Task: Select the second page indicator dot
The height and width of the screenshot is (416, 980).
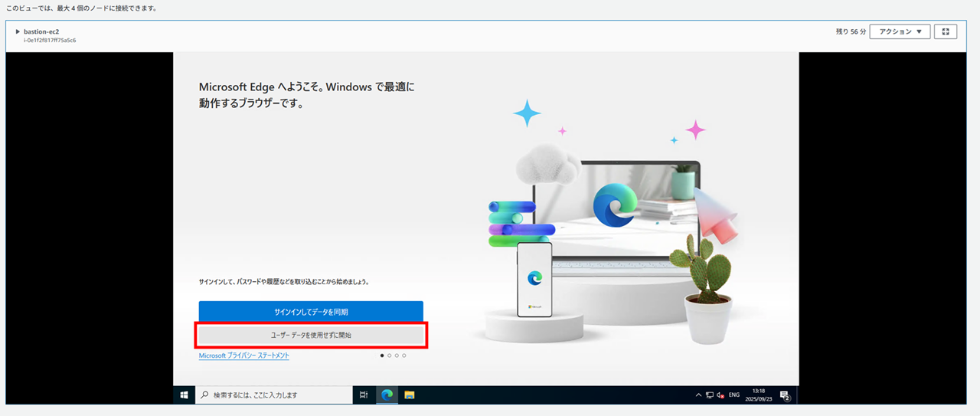Action: pos(389,355)
